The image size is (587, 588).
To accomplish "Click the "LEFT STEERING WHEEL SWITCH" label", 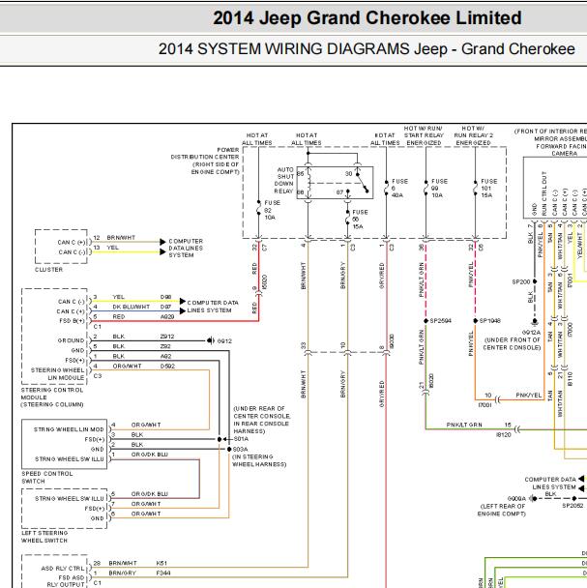I will [x=44, y=537].
